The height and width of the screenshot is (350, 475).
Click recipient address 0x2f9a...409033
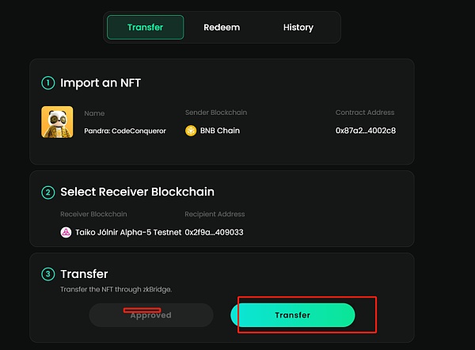214,232
